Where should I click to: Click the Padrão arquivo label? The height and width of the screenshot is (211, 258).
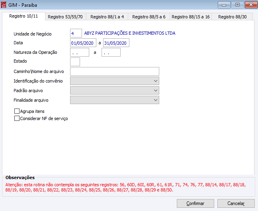[28, 91]
